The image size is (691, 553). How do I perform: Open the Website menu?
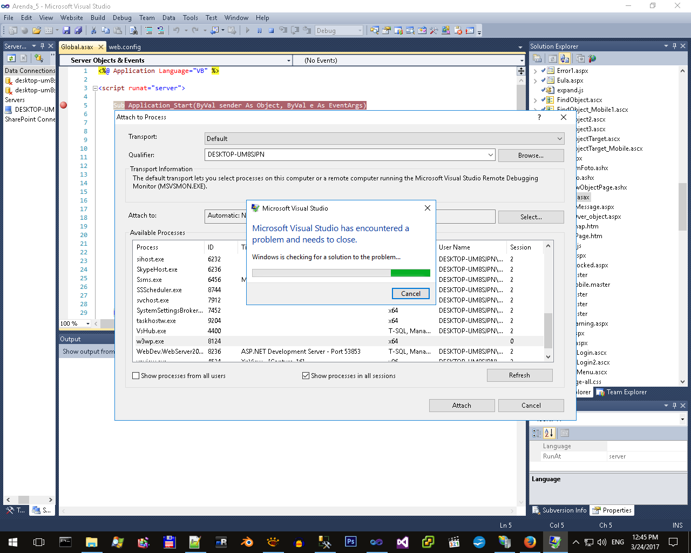click(72, 18)
